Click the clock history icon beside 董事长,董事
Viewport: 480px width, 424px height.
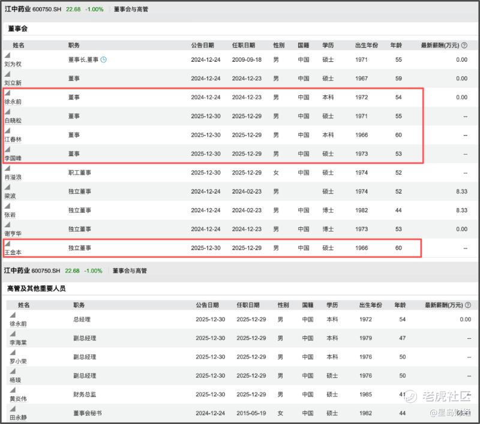[x=103, y=59]
